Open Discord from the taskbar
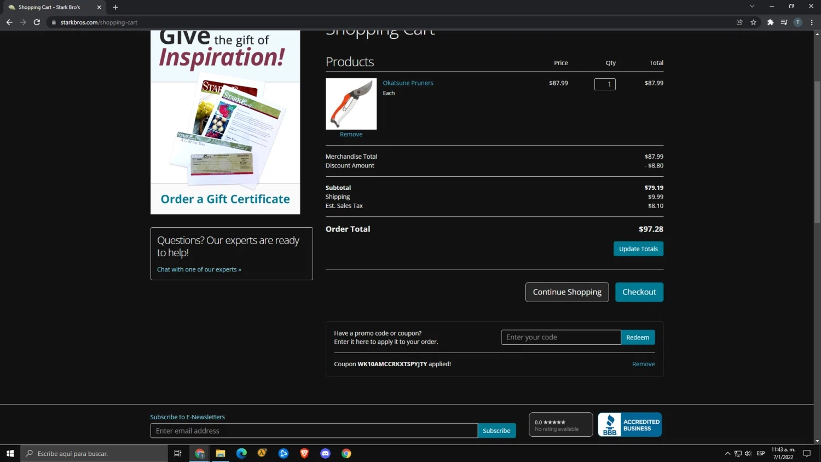This screenshot has width=821, height=462. [325, 453]
